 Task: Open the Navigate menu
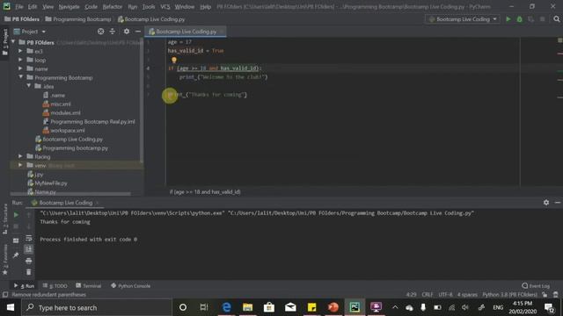(x=69, y=6)
